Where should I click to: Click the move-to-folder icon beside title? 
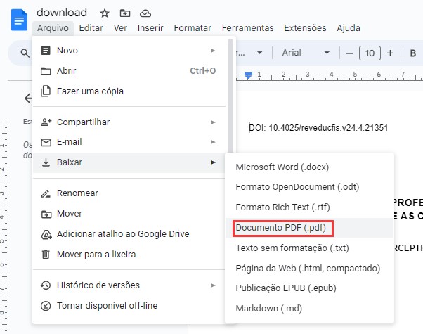(x=125, y=13)
